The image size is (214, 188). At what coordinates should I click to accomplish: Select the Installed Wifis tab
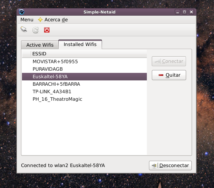click(x=80, y=44)
